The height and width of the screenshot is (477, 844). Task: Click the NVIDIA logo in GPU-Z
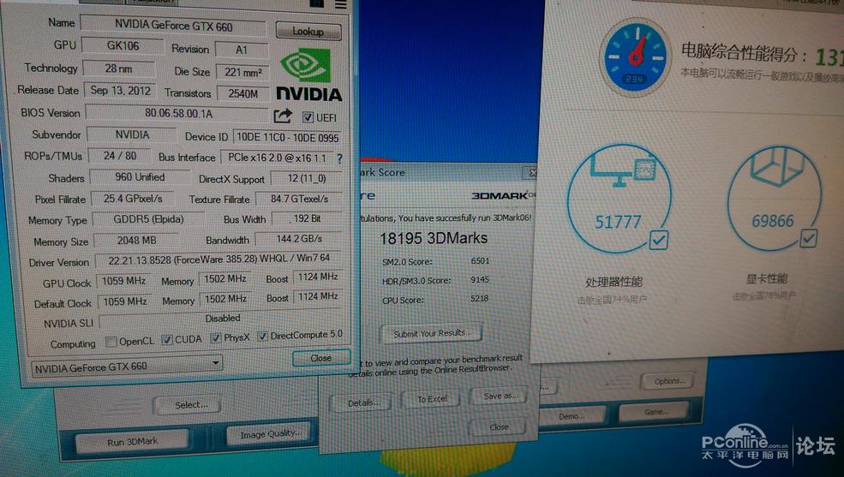click(308, 75)
